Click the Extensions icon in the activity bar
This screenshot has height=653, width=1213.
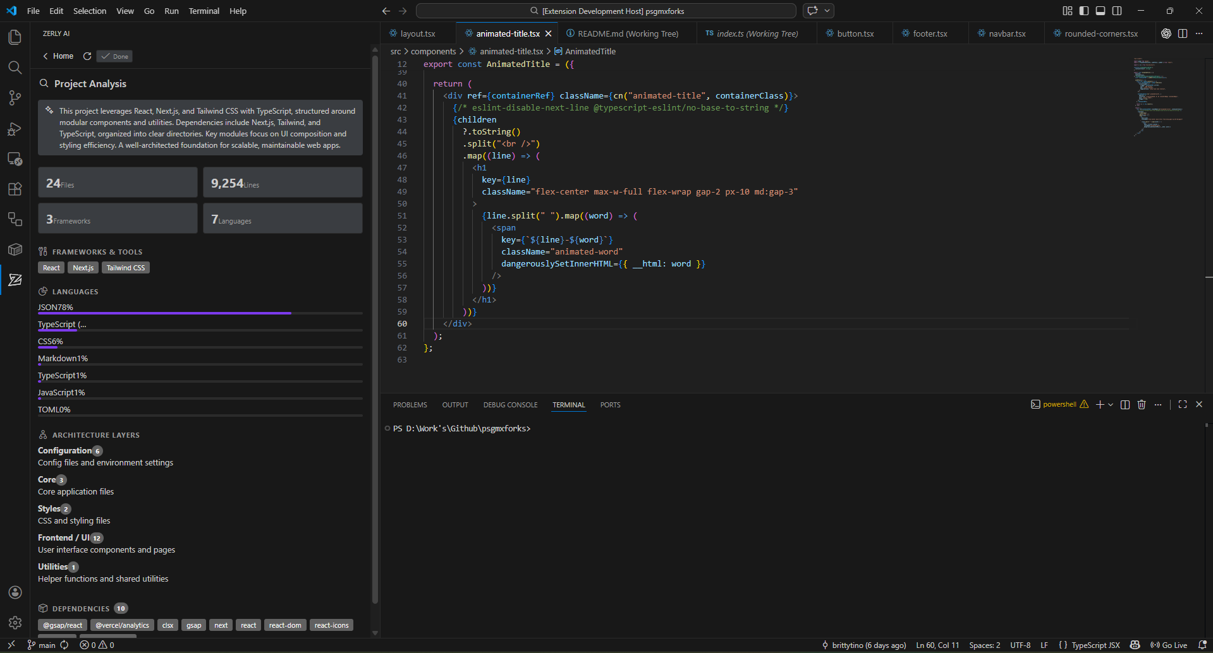(x=15, y=189)
